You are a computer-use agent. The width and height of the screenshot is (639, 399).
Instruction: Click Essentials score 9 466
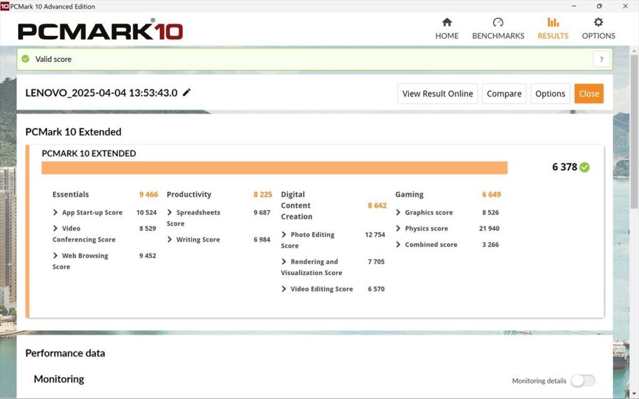149,195
